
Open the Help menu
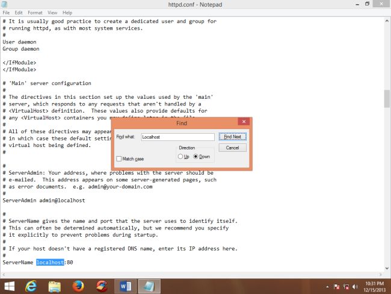pos(67,13)
